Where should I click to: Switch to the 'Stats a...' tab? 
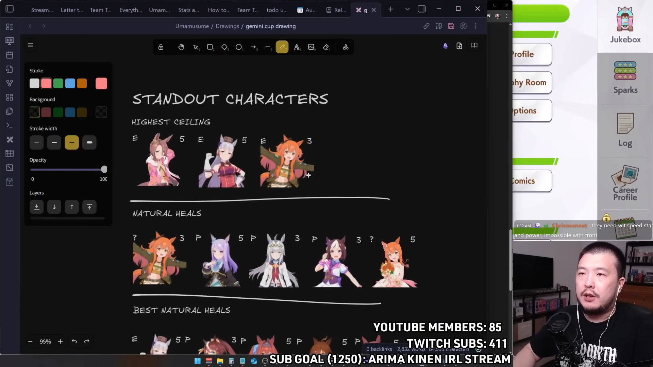coord(189,10)
